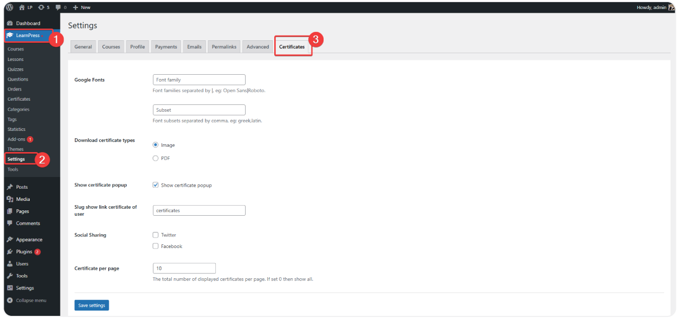The width and height of the screenshot is (679, 318).
Task: Select the PDF download type
Action: (155, 158)
